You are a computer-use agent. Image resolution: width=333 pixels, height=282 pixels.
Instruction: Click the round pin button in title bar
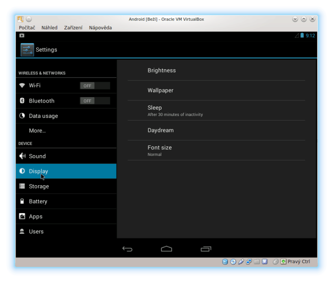(x=29, y=19)
